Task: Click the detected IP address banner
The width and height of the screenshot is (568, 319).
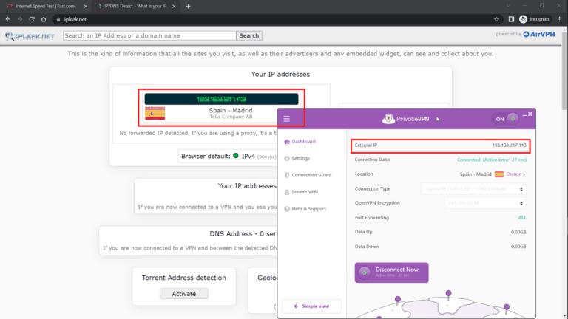Action: click(x=221, y=99)
